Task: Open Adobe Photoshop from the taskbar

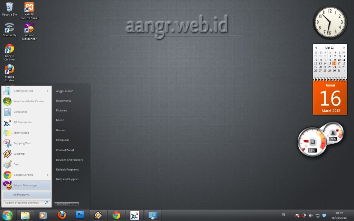Action: coord(80,215)
